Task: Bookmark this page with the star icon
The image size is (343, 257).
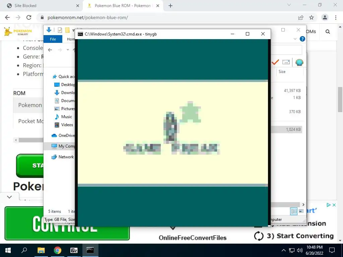Action: pos(312,17)
